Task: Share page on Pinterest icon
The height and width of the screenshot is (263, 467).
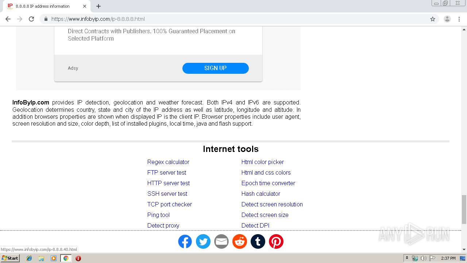Action: (x=276, y=241)
